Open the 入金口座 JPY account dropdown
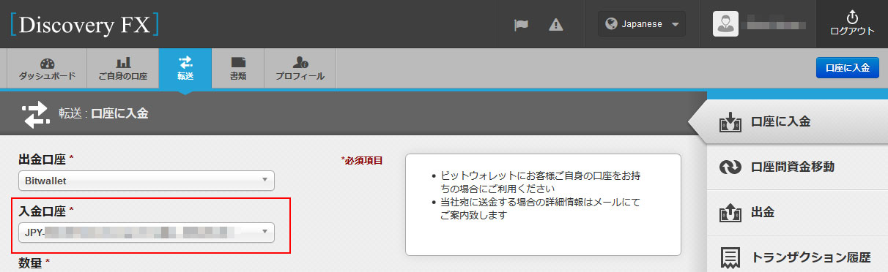The height and width of the screenshot is (272, 888). pyautogui.click(x=146, y=233)
